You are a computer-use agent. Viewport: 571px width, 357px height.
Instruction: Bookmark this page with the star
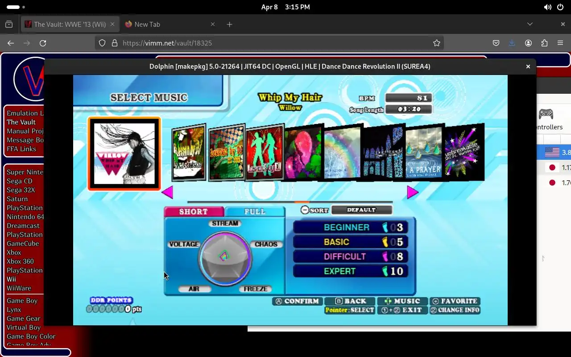tap(437, 43)
